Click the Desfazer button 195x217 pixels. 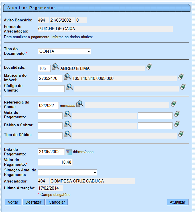pyautogui.click(x=33, y=202)
